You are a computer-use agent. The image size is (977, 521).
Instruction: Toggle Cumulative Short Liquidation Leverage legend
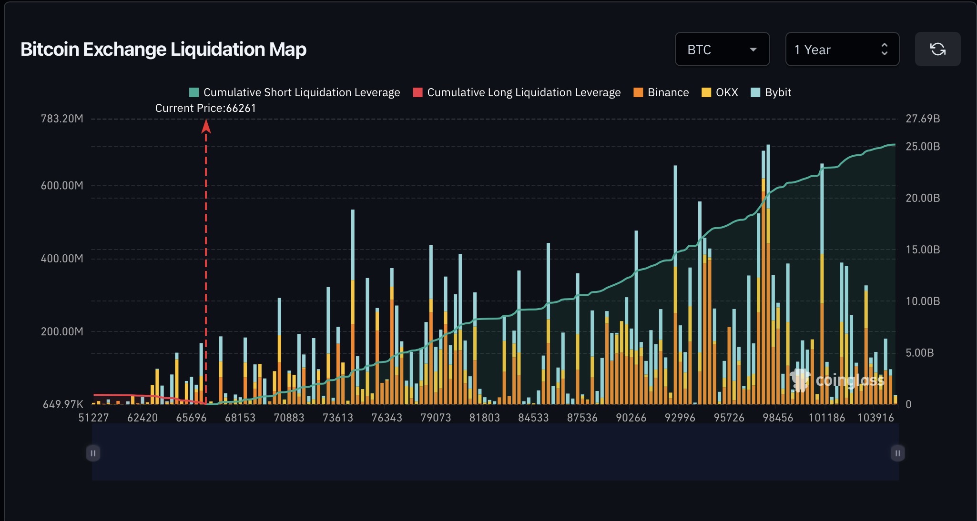pyautogui.click(x=301, y=92)
